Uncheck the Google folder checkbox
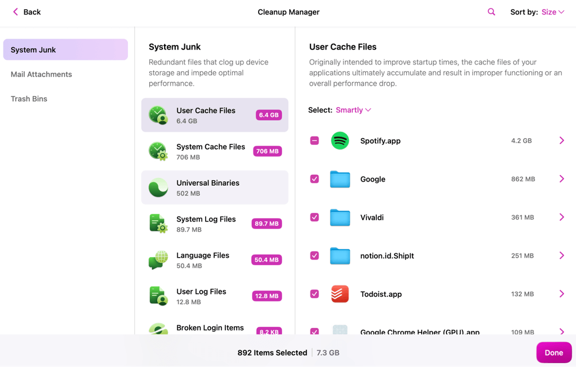 coord(314,179)
